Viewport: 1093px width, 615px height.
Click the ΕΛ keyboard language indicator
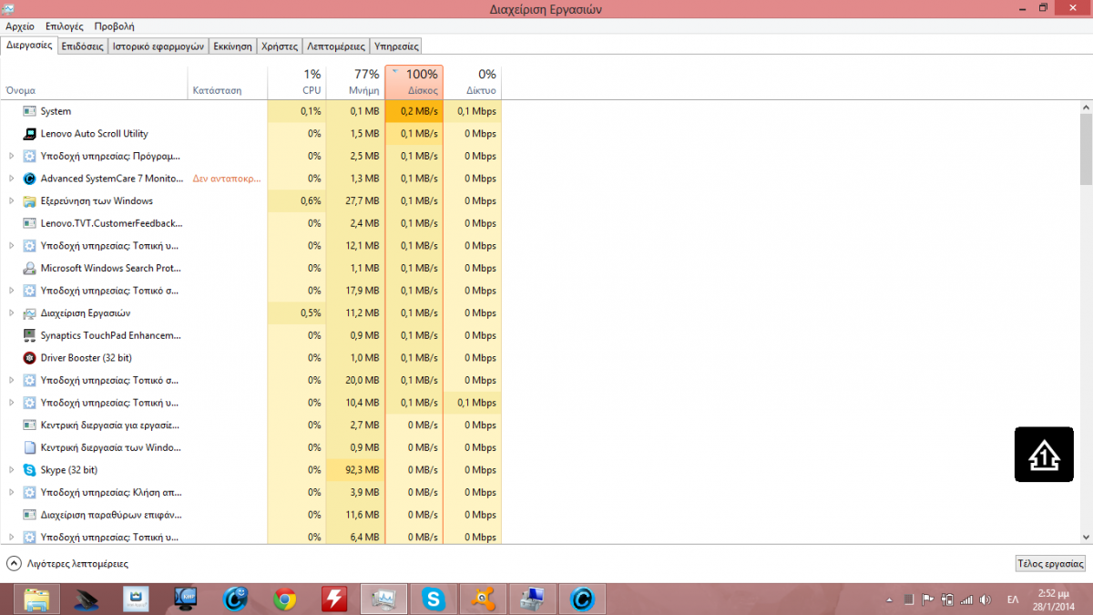point(1013,600)
